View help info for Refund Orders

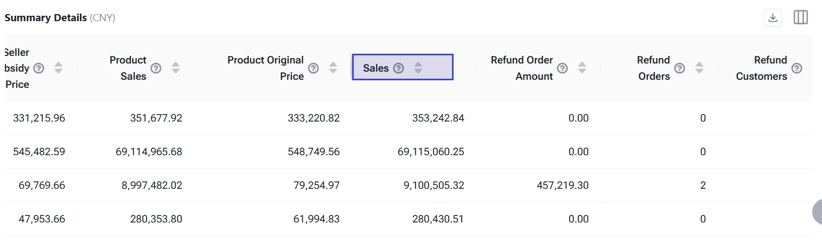coord(679,68)
